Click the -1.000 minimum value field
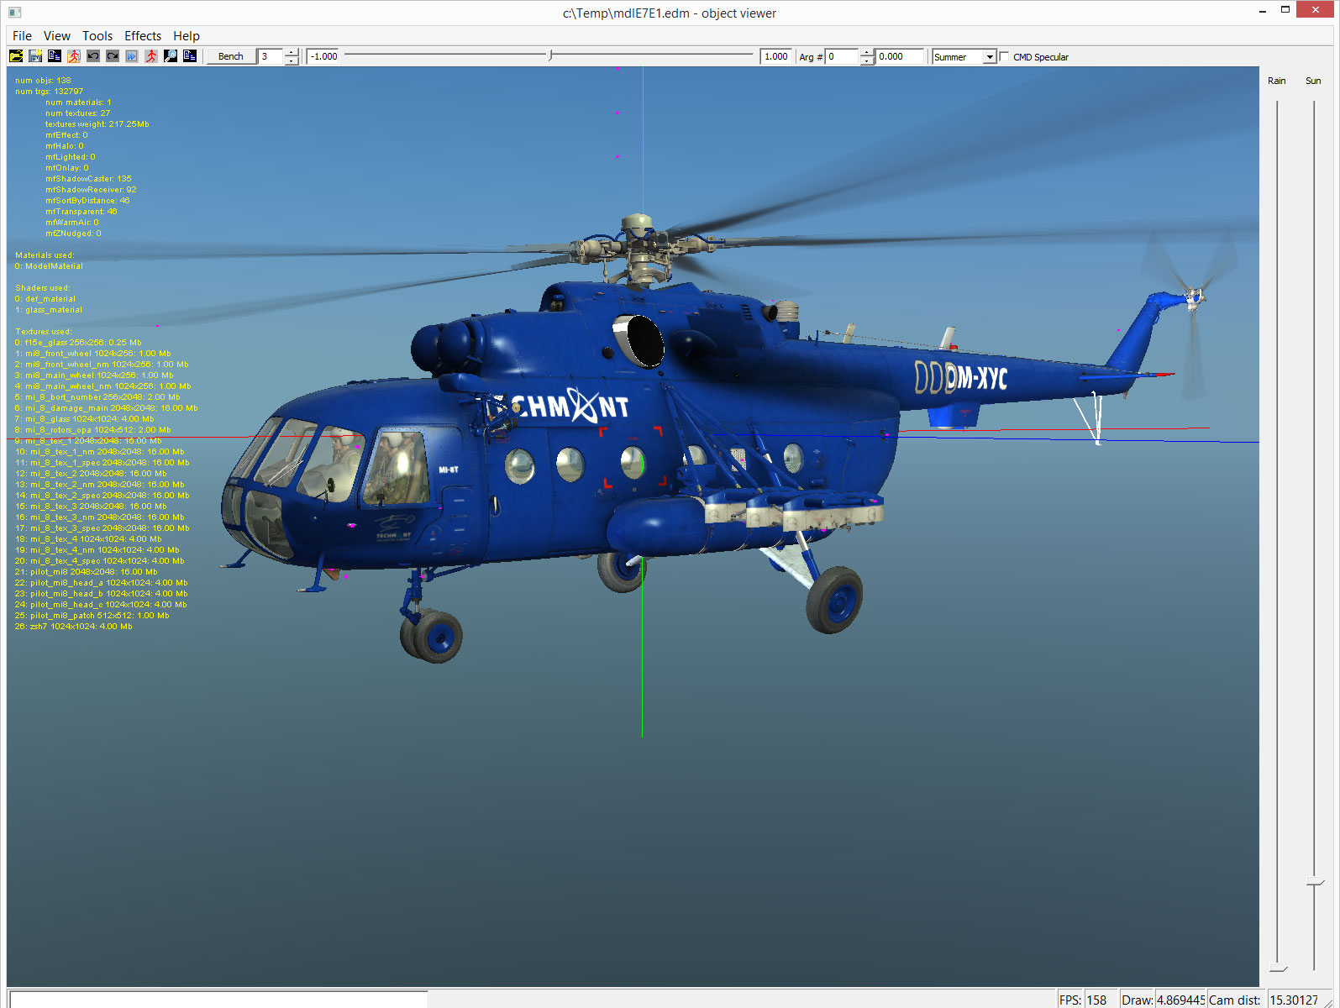This screenshot has height=1008, width=1340. [x=323, y=57]
